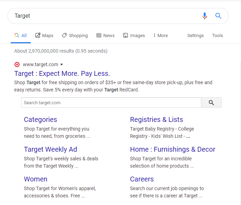The width and height of the screenshot is (241, 205).
Task: Click the www.target.com URL text
Action: (x=40, y=64)
